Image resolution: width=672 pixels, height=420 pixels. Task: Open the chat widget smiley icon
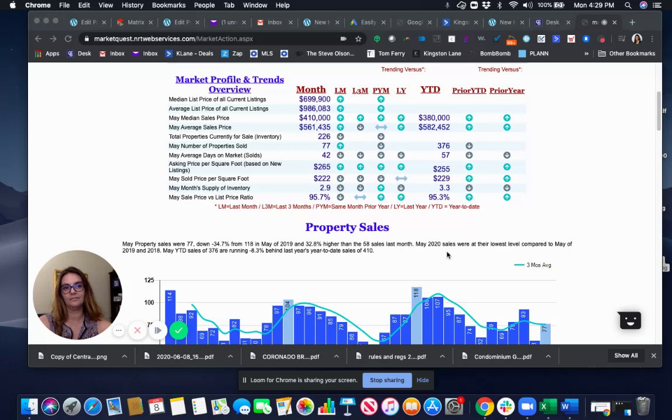click(630, 321)
